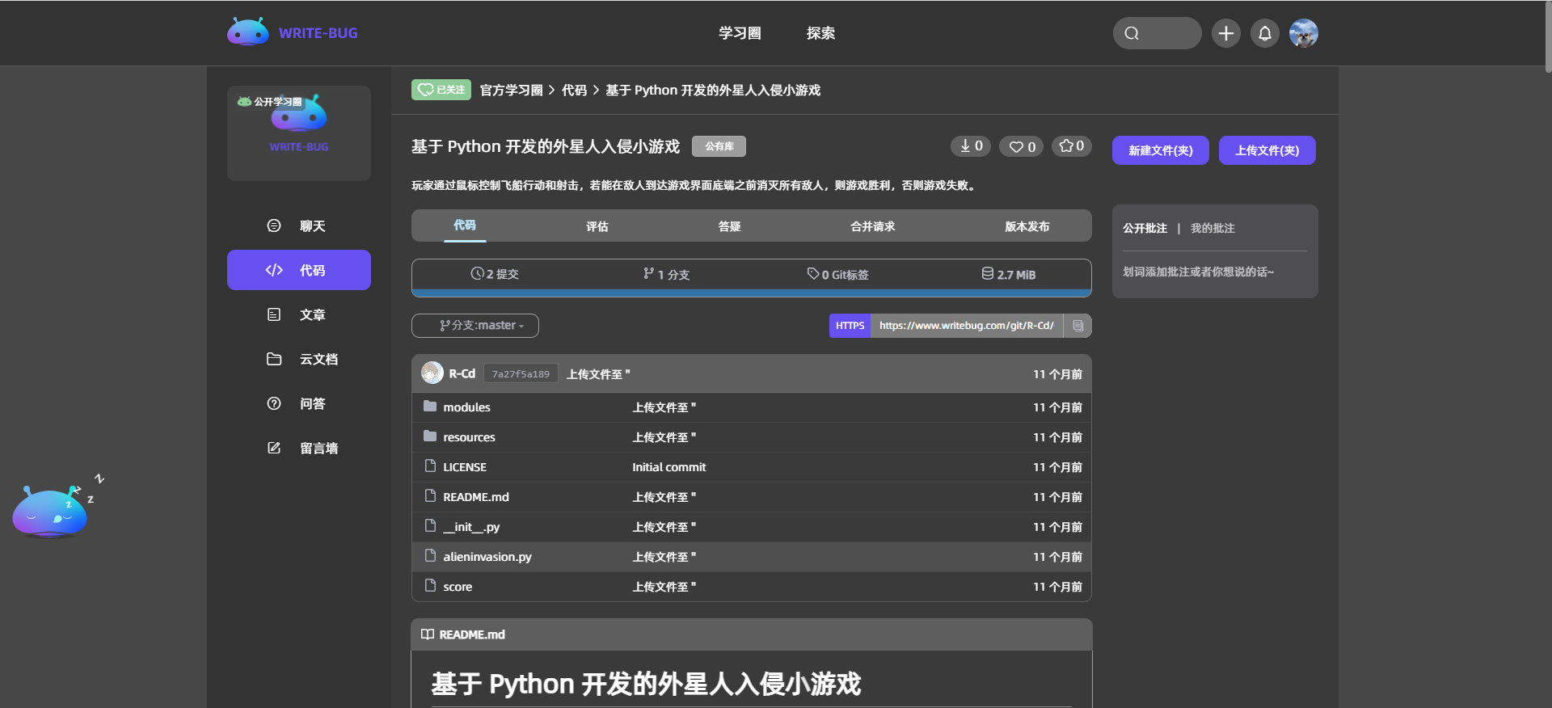Click the 公开学习圈 group card
The image size is (1552, 708).
coord(299,133)
